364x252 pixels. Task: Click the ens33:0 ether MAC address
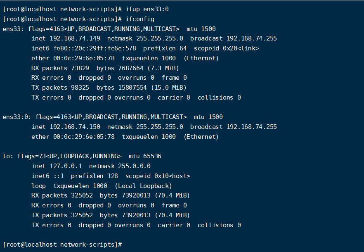click(x=84, y=137)
